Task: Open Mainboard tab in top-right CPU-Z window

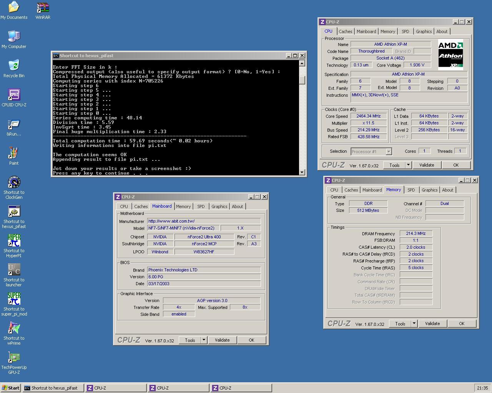Action: coord(366,32)
